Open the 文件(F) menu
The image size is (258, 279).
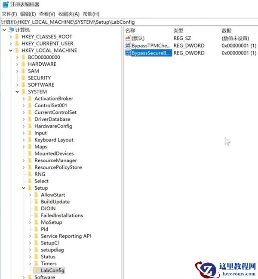9,14
